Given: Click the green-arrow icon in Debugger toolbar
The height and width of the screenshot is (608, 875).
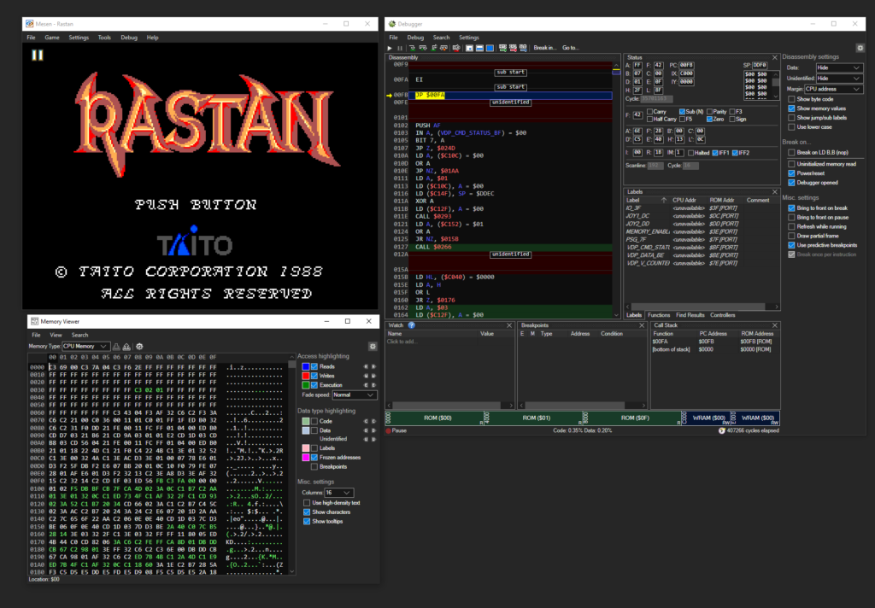Looking at the screenshot, I should point(502,48).
